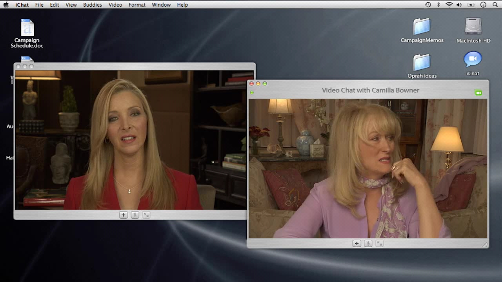
Task: Click green camera icon in Camilla chat
Action: 478,93
